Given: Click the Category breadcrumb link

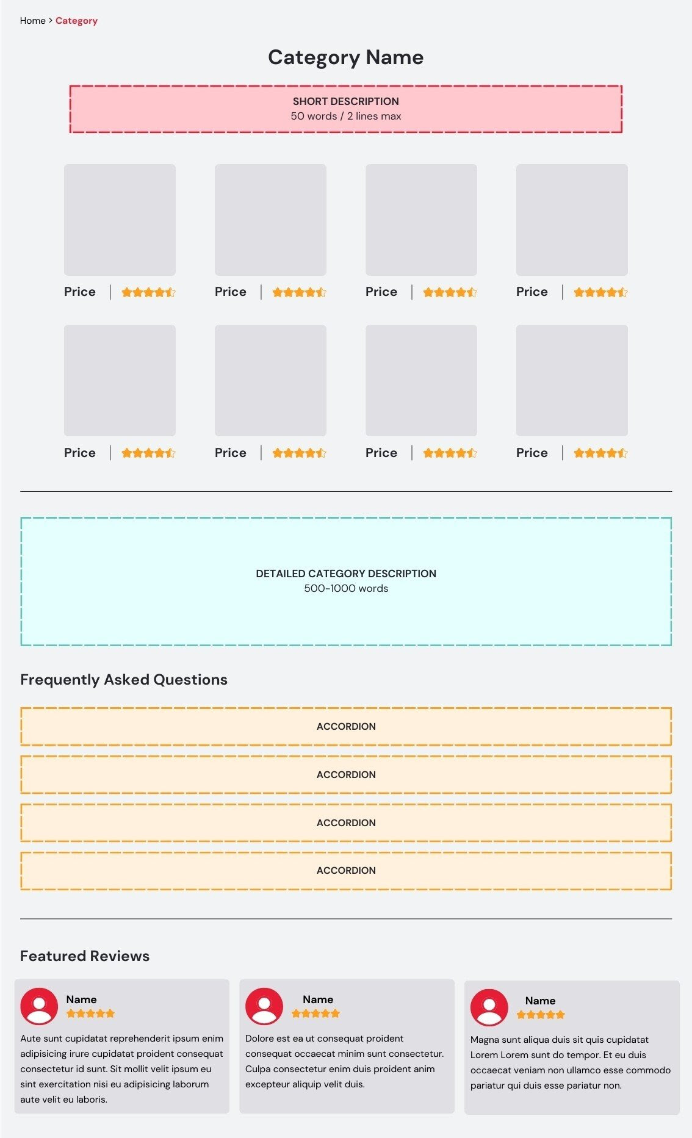Looking at the screenshot, I should 76,21.
